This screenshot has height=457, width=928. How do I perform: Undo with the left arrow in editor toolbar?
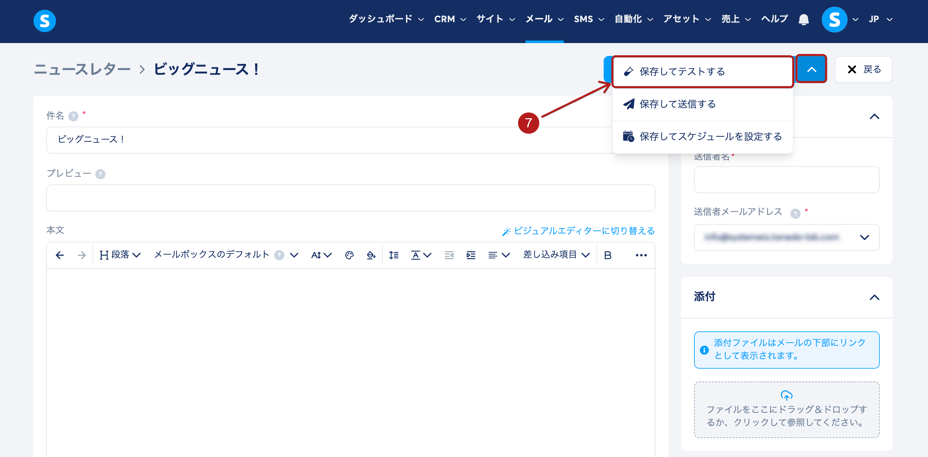click(60, 255)
